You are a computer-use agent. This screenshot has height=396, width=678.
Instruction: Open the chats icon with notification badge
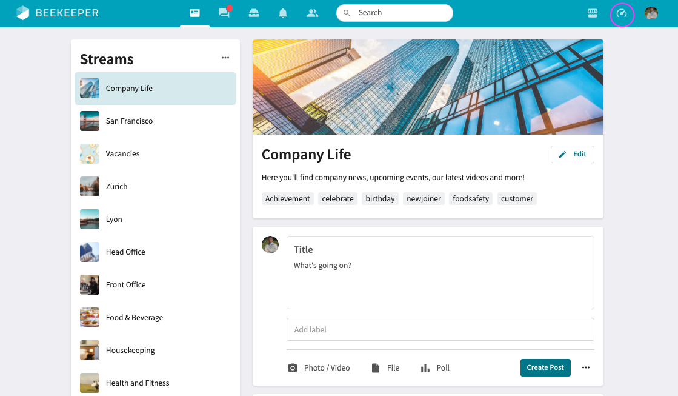[224, 13]
